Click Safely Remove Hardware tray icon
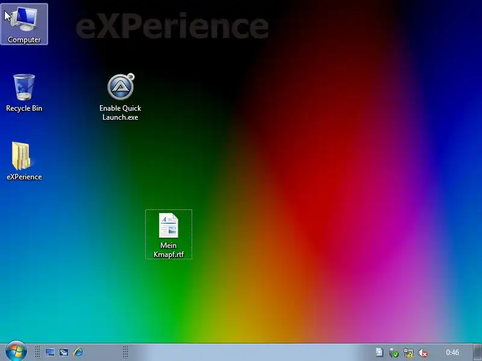482x361 pixels. click(394, 353)
